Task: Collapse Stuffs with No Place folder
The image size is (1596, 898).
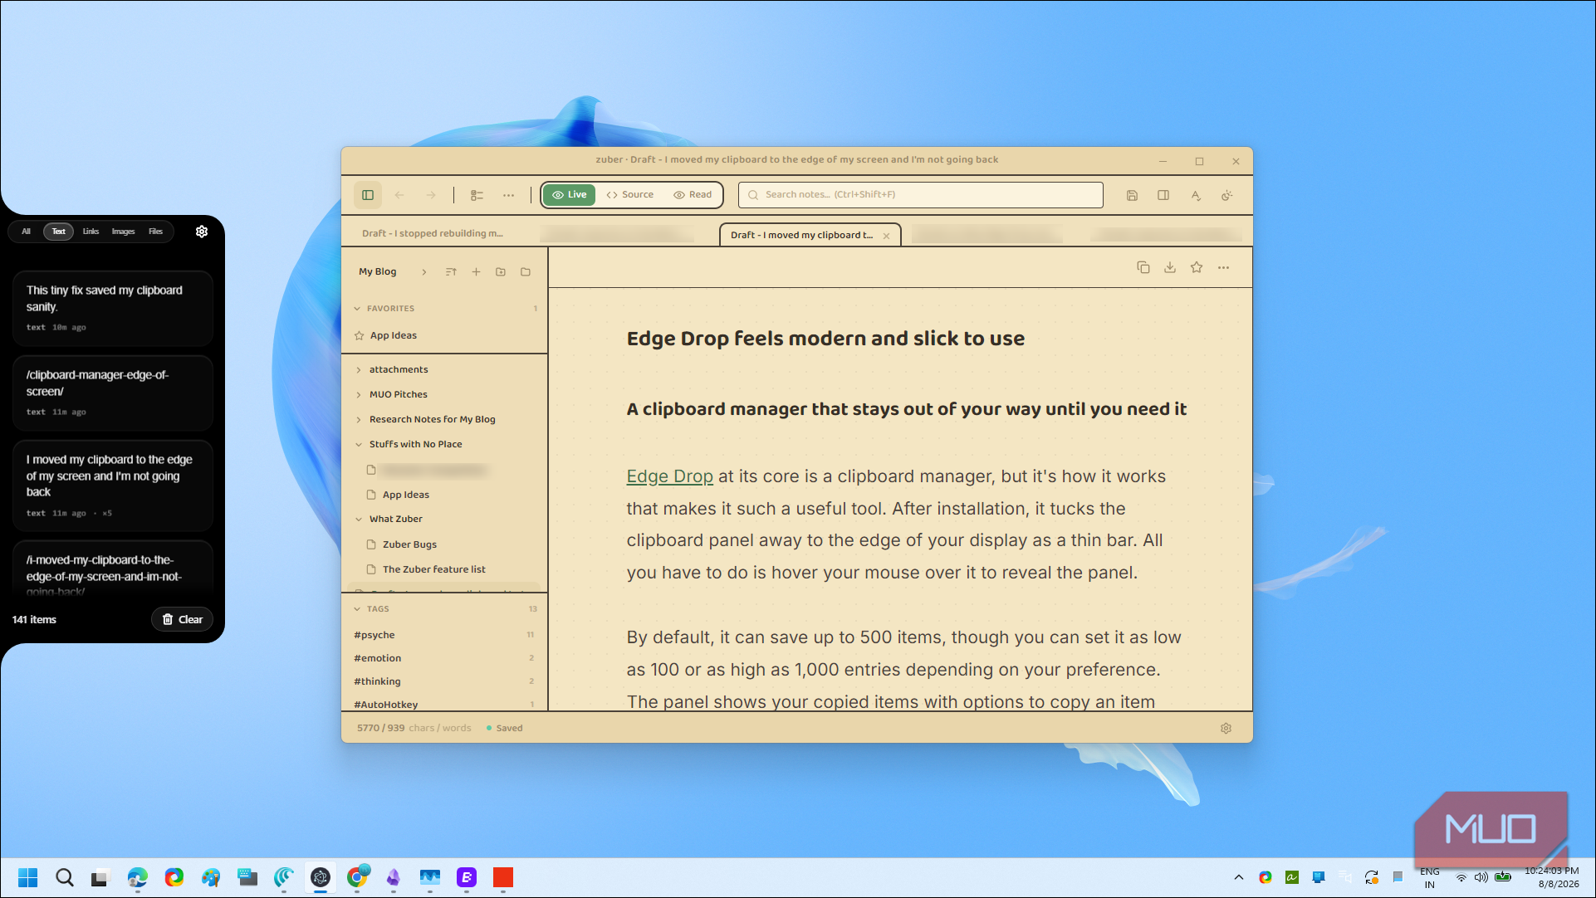Action: click(x=359, y=445)
